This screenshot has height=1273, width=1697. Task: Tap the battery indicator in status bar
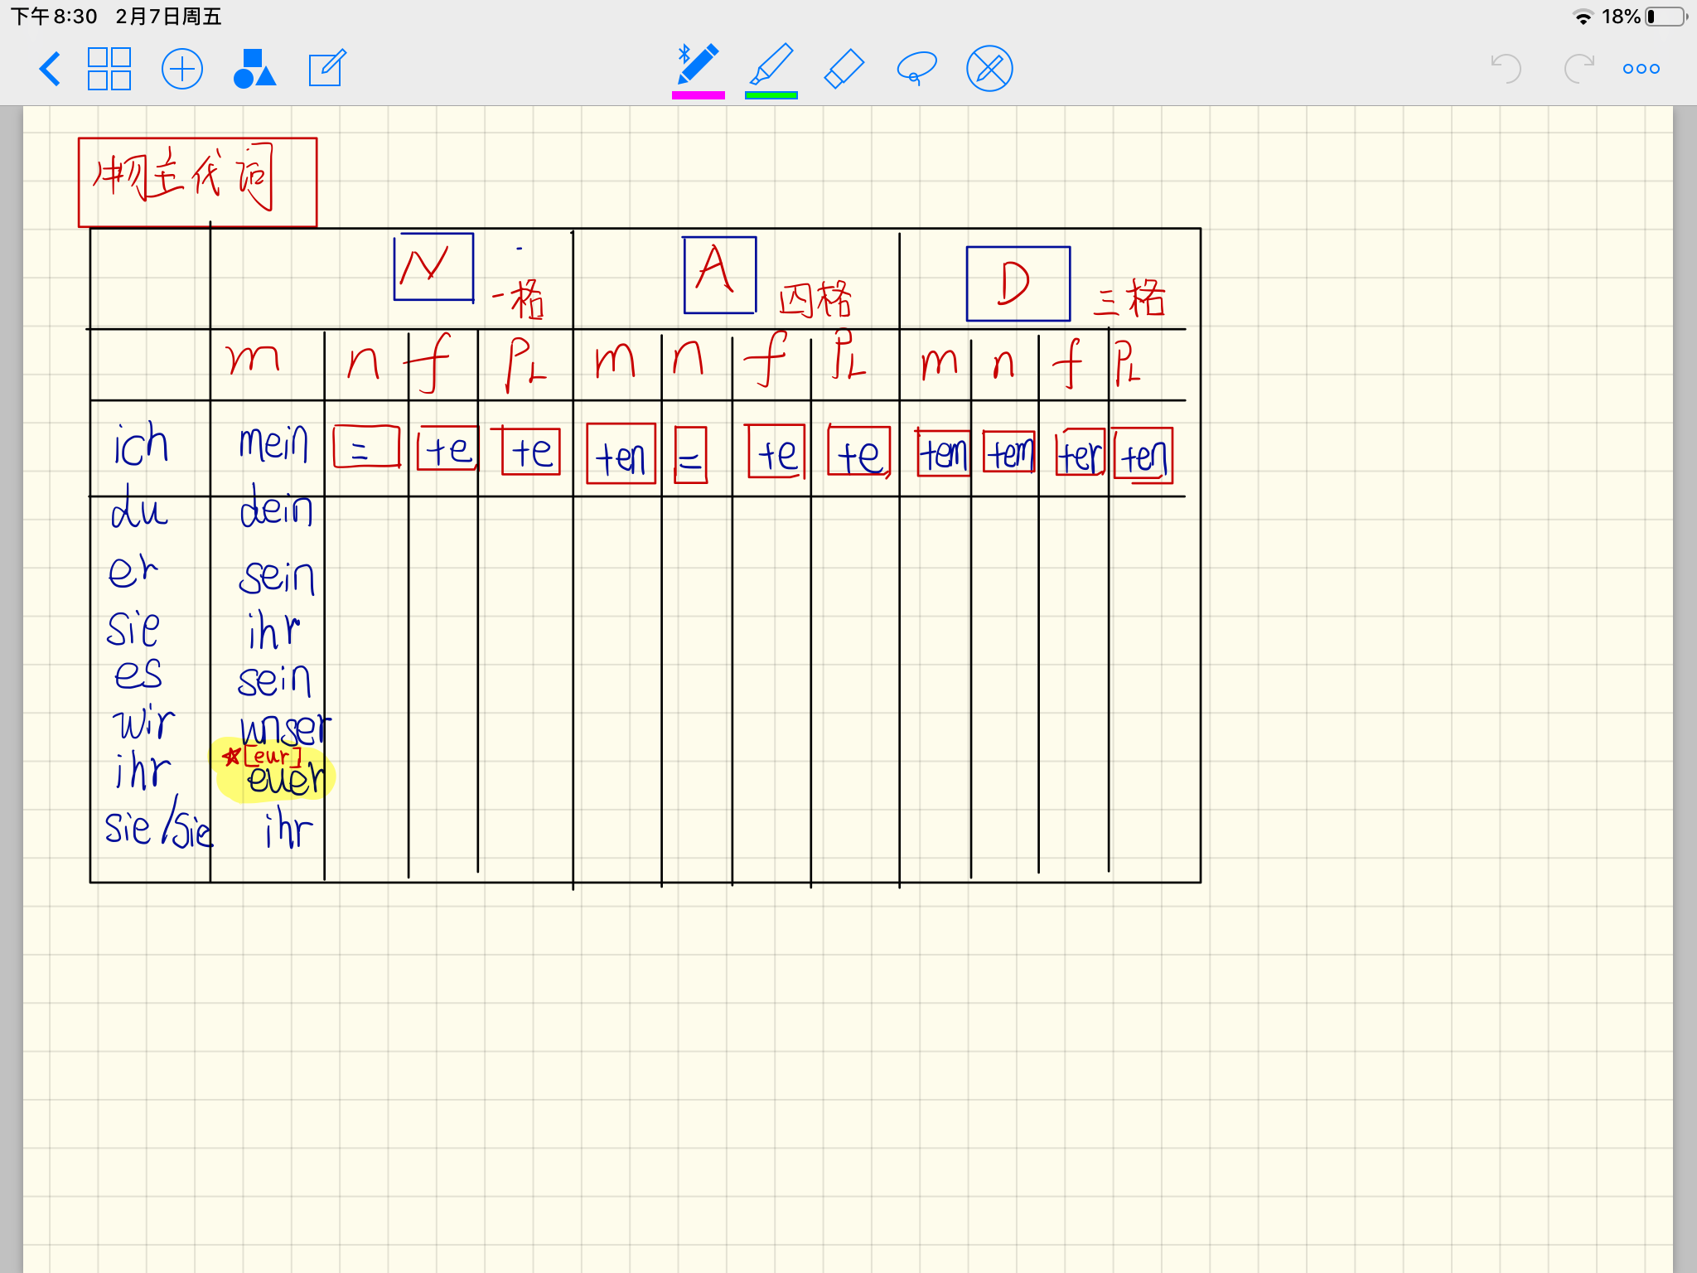click(1666, 17)
